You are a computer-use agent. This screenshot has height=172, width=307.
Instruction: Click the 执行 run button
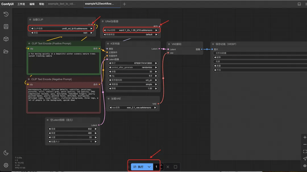coord(138,167)
